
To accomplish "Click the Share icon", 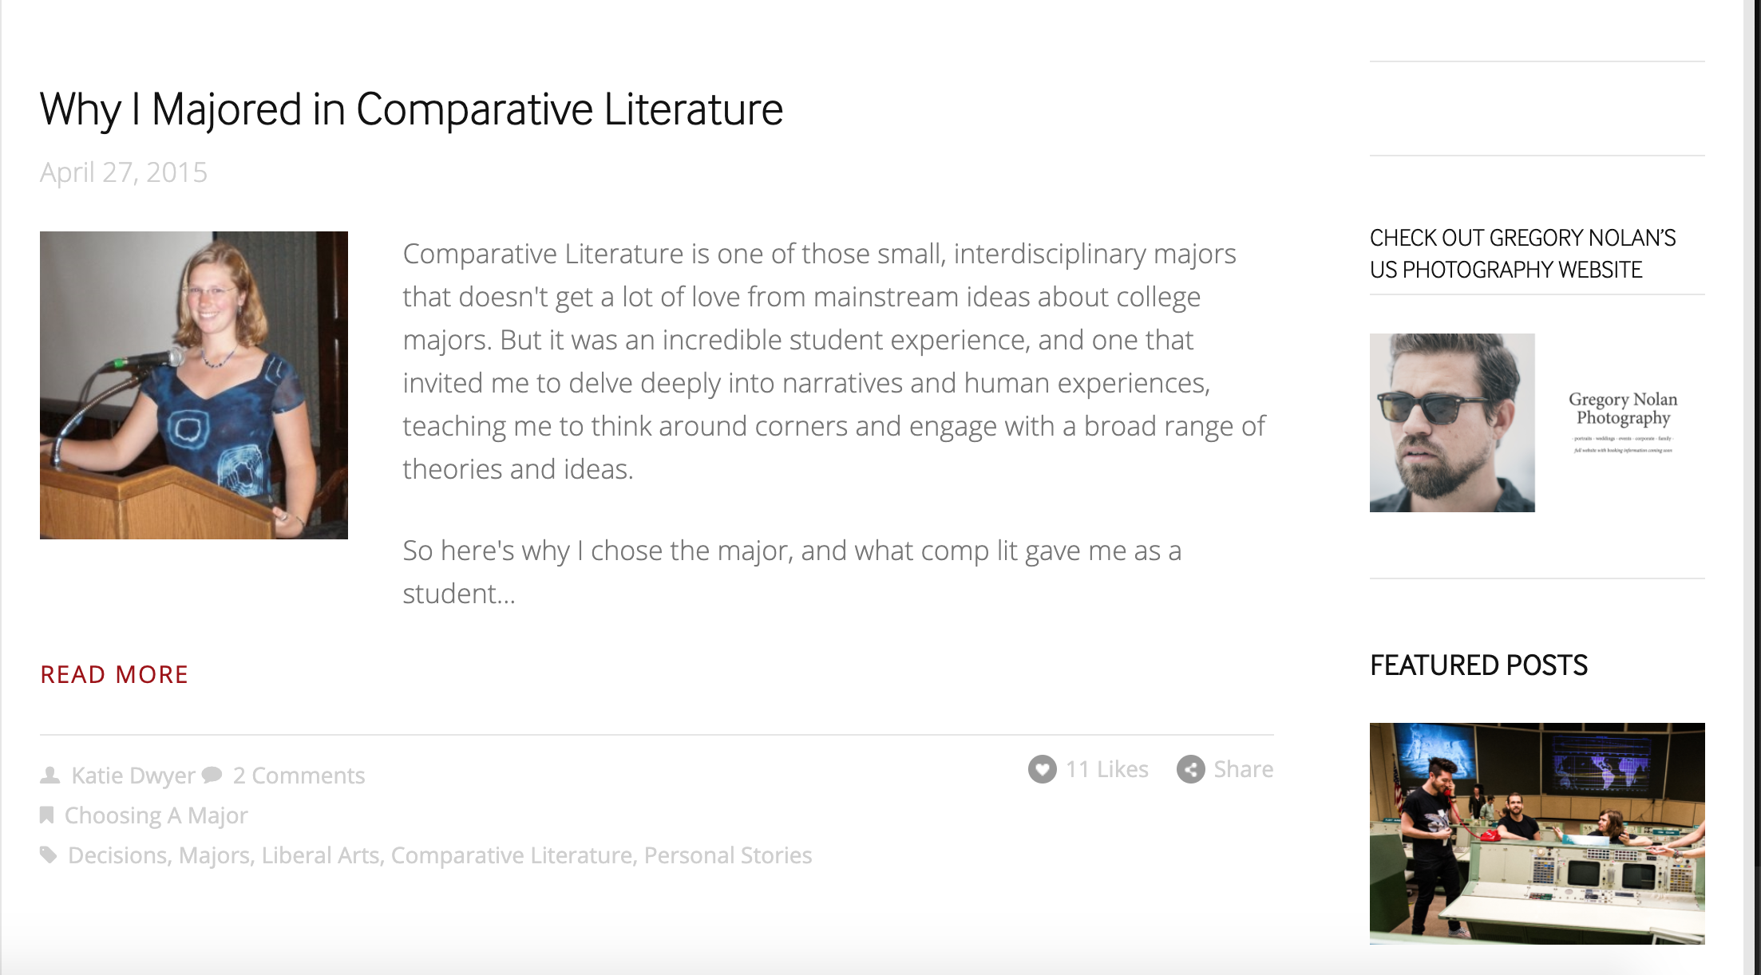I will [1190, 769].
